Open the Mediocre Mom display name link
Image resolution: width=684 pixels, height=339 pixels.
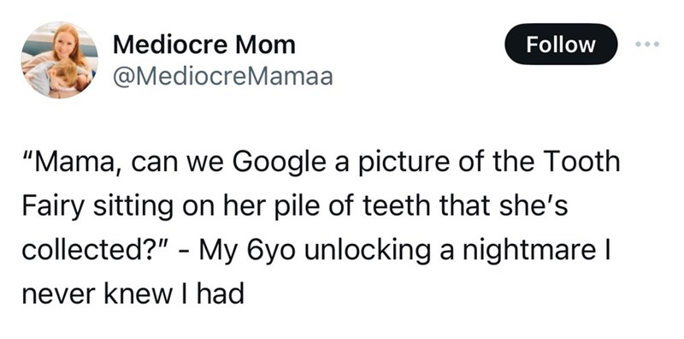[x=203, y=45]
